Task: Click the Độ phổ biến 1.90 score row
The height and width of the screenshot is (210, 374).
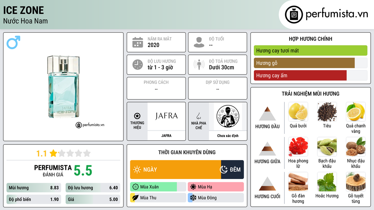Action: point(34,199)
